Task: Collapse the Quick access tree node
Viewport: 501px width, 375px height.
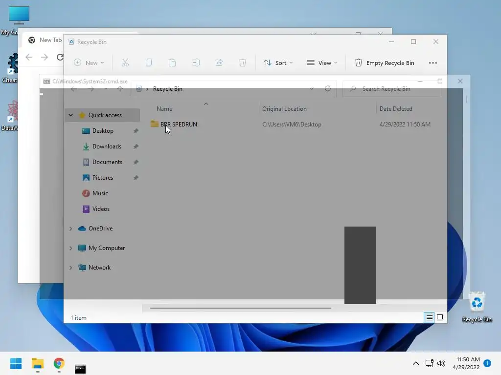Action: coord(70,115)
